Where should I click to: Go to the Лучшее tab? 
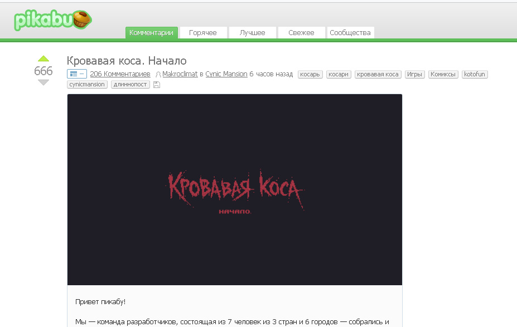[252, 33]
